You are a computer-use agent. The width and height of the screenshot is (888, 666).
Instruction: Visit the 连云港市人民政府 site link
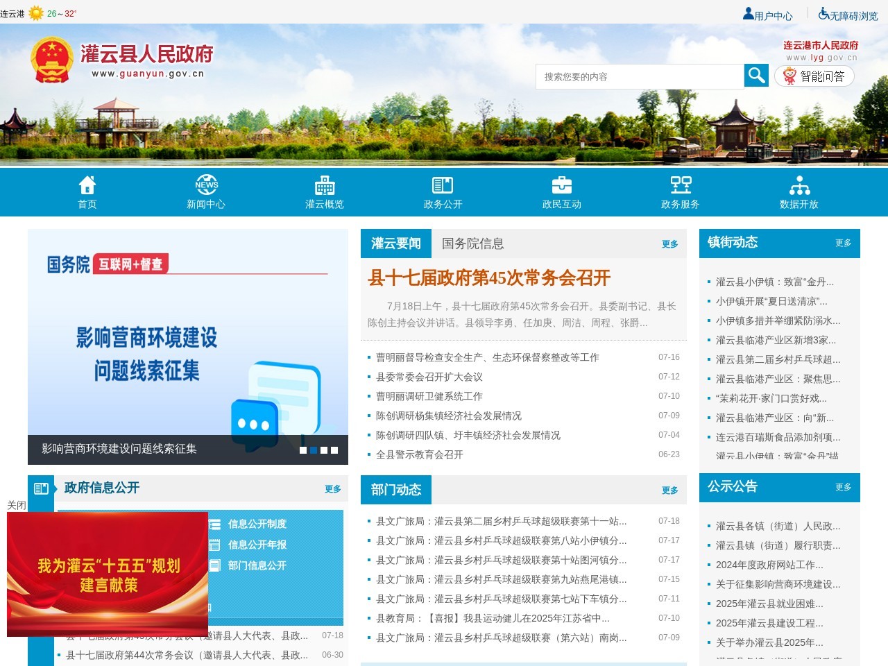(821, 44)
